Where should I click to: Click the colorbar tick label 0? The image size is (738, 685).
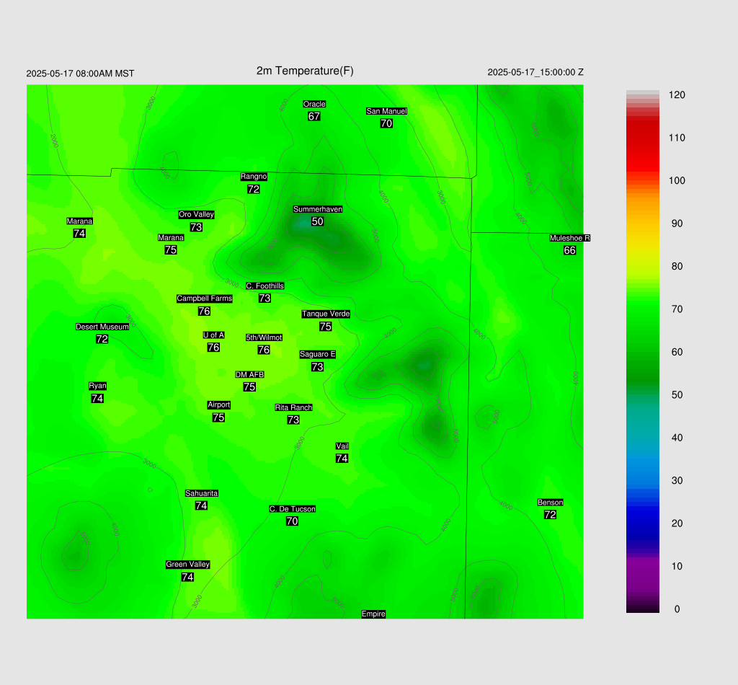click(x=677, y=609)
